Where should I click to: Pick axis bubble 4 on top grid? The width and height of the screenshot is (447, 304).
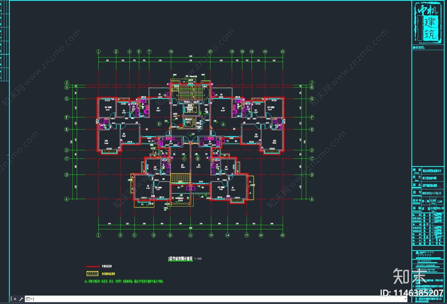[x=130, y=51]
